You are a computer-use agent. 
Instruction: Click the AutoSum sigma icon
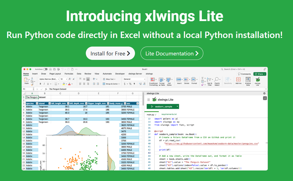point(202,78)
